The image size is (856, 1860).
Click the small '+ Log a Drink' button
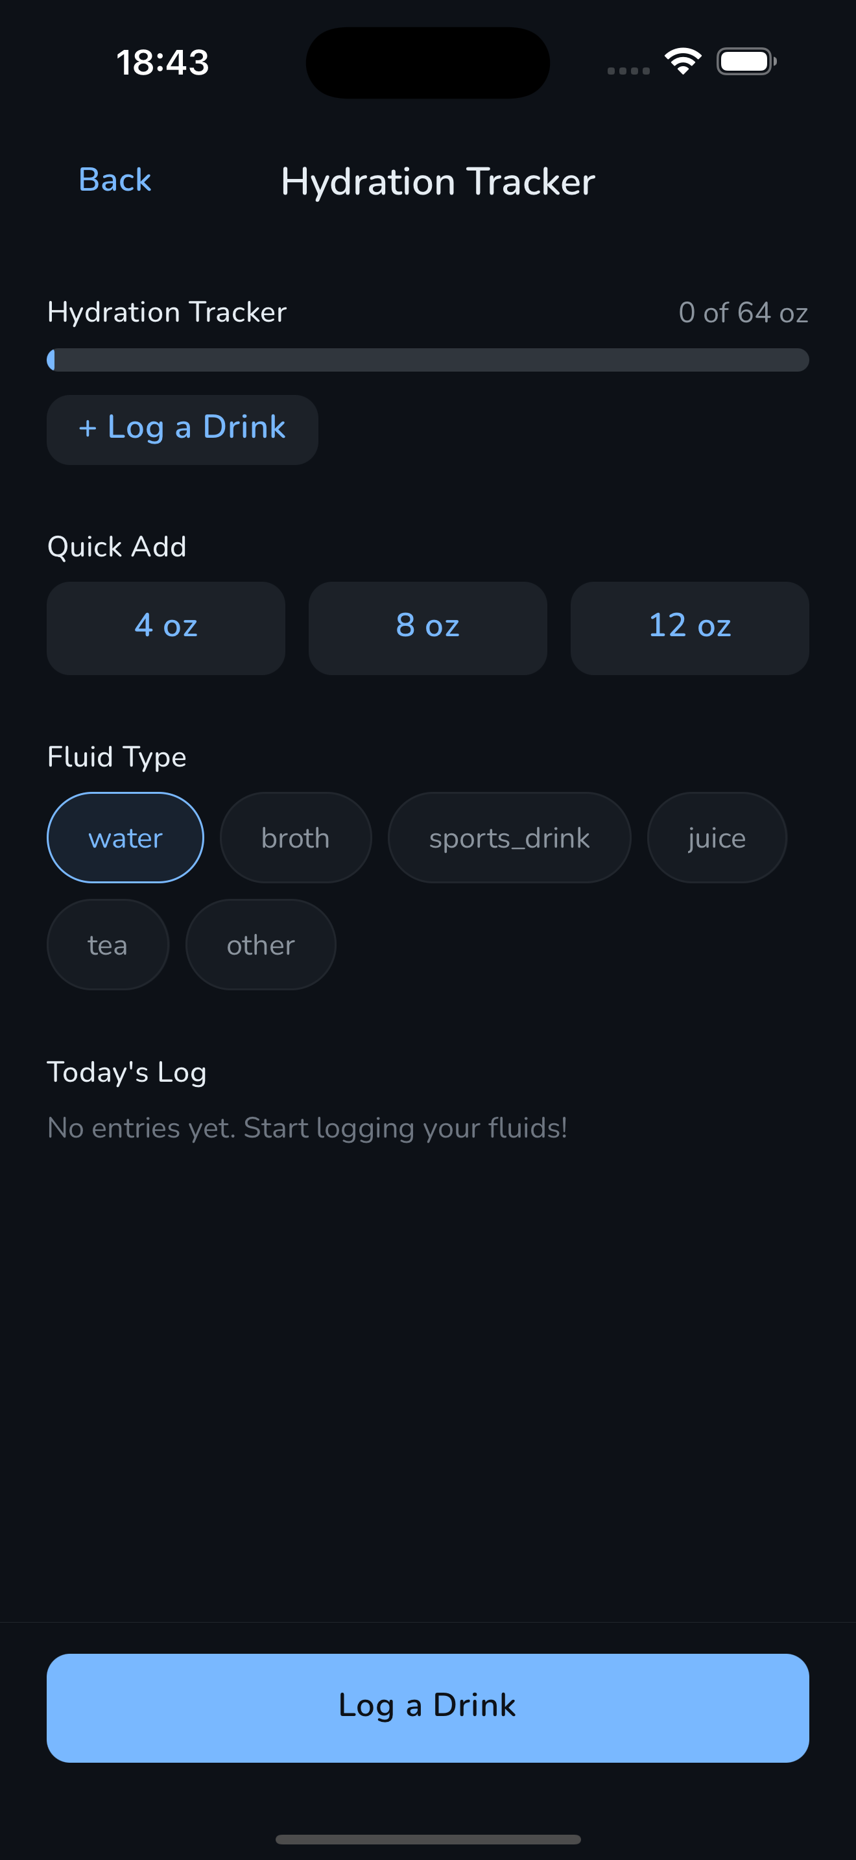(x=182, y=429)
